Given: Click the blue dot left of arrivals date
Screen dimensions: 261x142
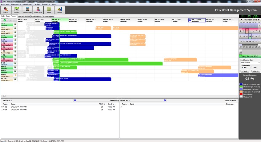Looking at the screenshot, I should (75, 100).
